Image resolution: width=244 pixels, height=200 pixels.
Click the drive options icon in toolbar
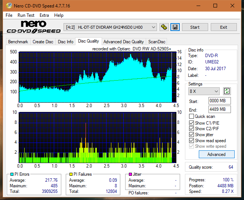coord(164,27)
